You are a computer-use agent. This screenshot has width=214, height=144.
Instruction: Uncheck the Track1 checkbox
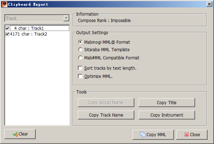tap(7, 28)
